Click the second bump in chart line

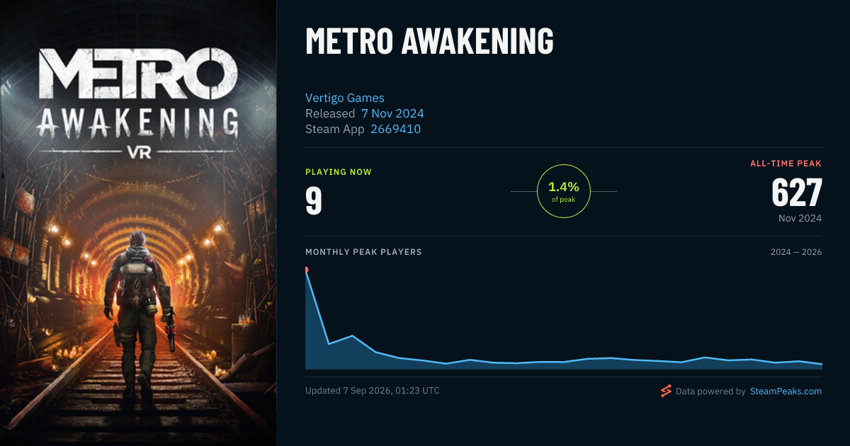pos(352,336)
